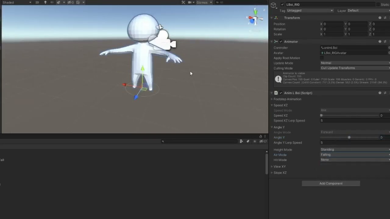Enable Apply Root Motion

coord(322,58)
